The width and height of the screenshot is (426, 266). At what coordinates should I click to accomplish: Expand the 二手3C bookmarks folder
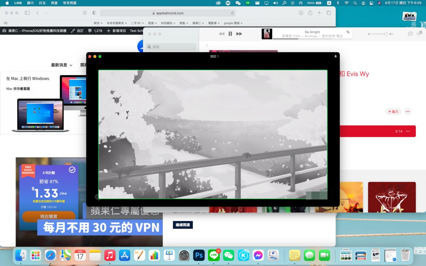click(137, 23)
